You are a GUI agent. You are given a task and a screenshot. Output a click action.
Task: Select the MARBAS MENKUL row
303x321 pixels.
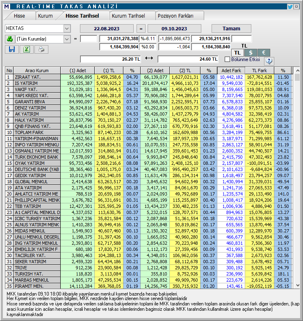(149, 280)
